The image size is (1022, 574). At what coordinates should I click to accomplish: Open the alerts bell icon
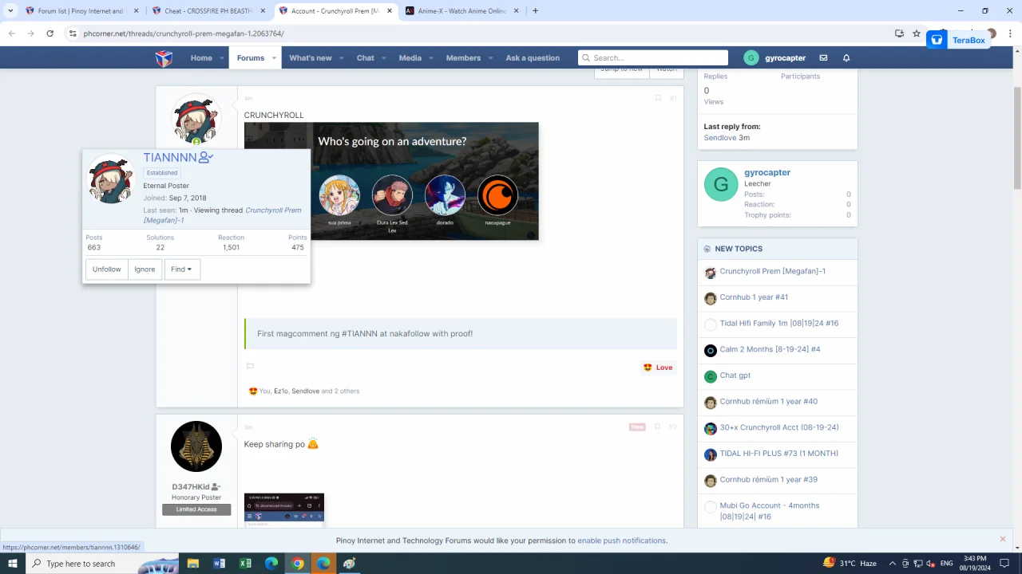pos(846,58)
